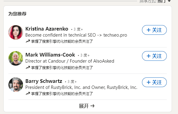Click trending arrow icon under Mark's headline

coord(28,67)
